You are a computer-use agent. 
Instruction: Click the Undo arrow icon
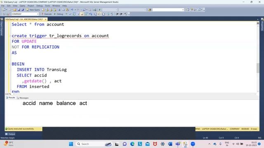72,10
